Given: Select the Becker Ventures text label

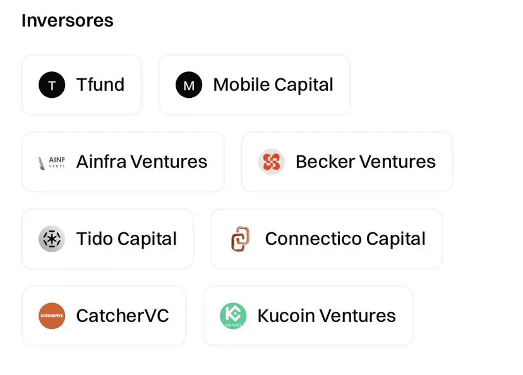Looking at the screenshot, I should coord(366,162).
